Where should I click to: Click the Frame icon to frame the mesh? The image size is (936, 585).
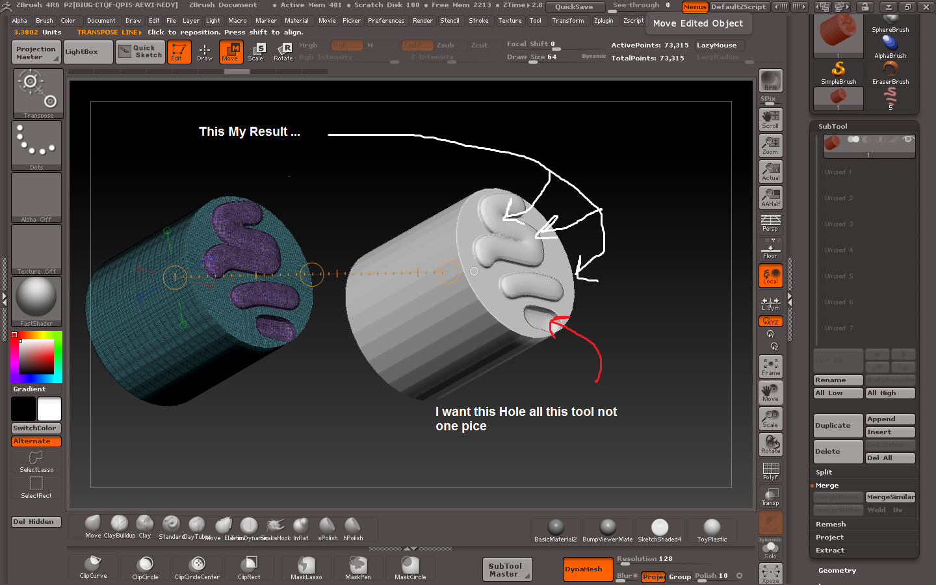tap(770, 366)
